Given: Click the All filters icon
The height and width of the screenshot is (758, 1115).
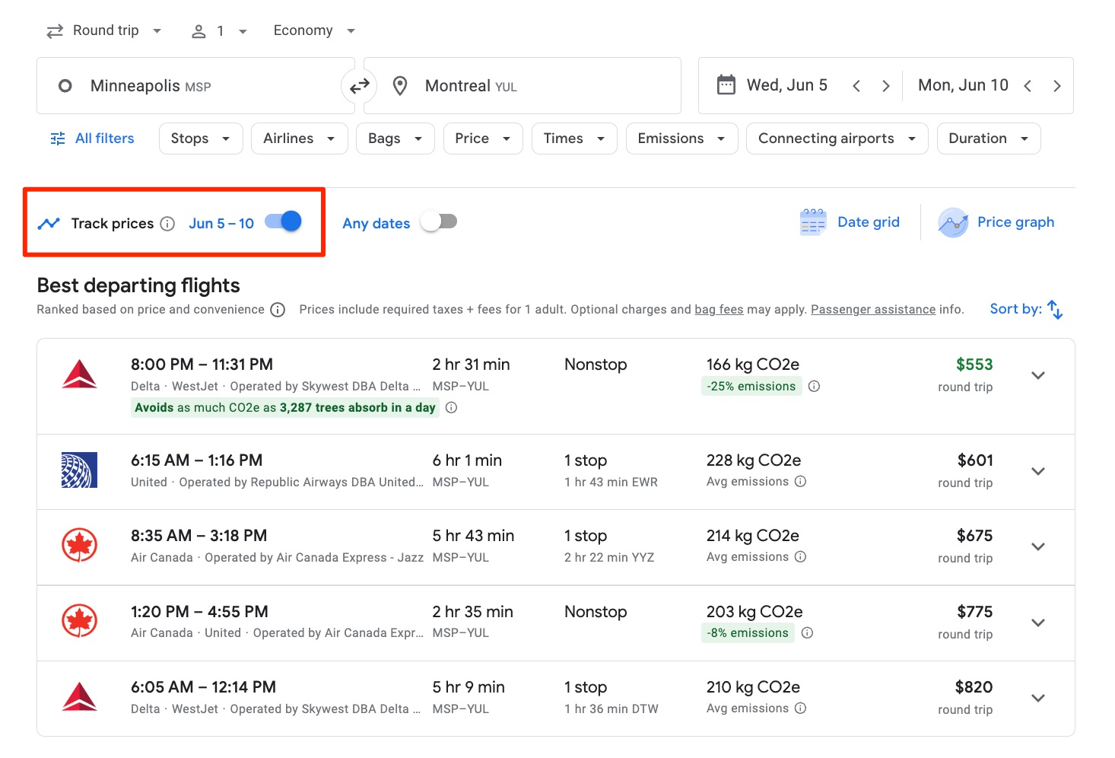Looking at the screenshot, I should 57,138.
